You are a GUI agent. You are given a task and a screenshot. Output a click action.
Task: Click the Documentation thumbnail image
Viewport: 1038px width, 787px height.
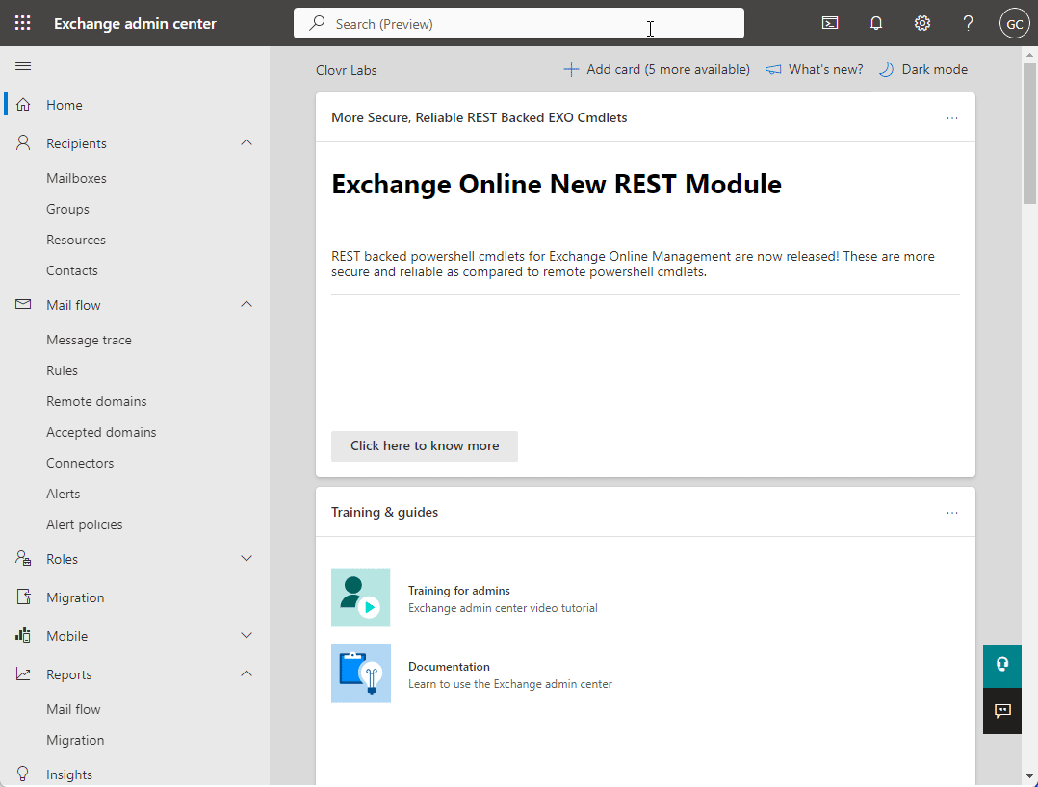361,673
